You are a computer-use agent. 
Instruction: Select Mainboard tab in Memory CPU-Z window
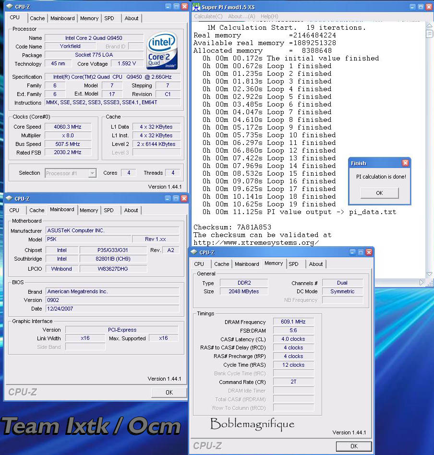tap(247, 264)
